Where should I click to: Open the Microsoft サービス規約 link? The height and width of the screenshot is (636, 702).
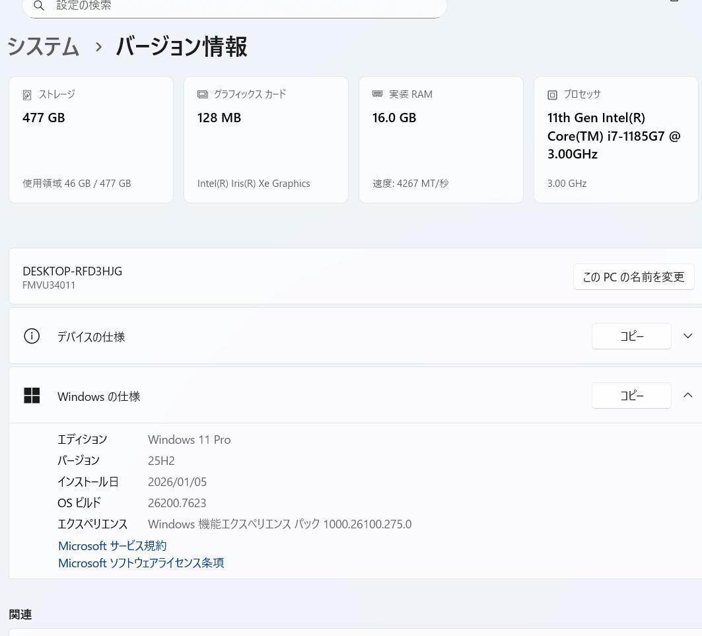click(112, 545)
